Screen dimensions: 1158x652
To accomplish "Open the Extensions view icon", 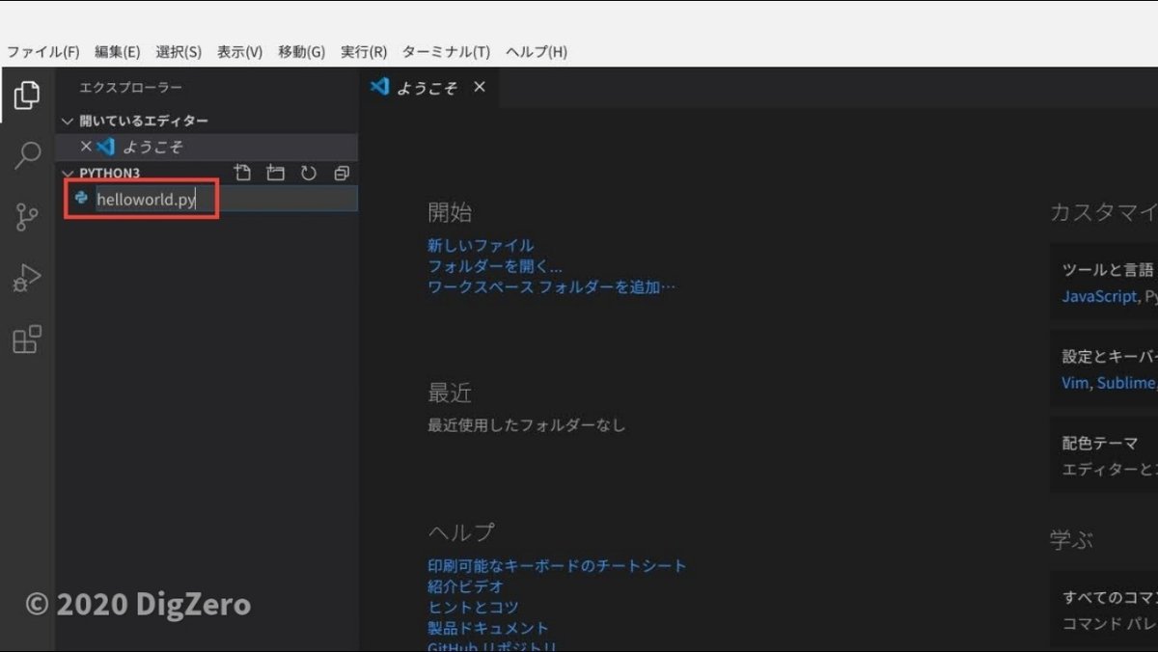I will [x=26, y=340].
